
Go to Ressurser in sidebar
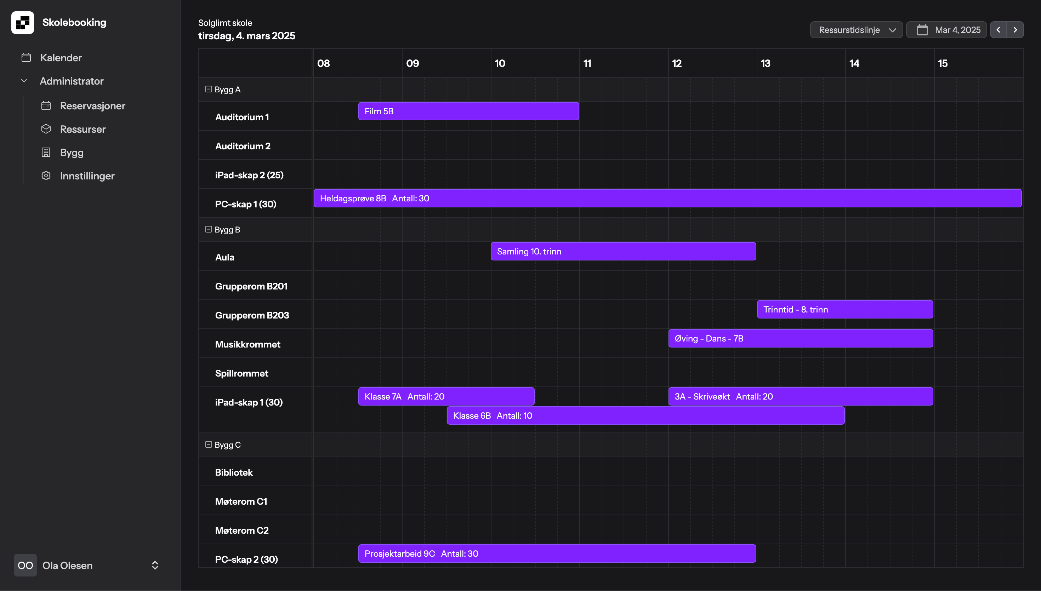click(83, 129)
